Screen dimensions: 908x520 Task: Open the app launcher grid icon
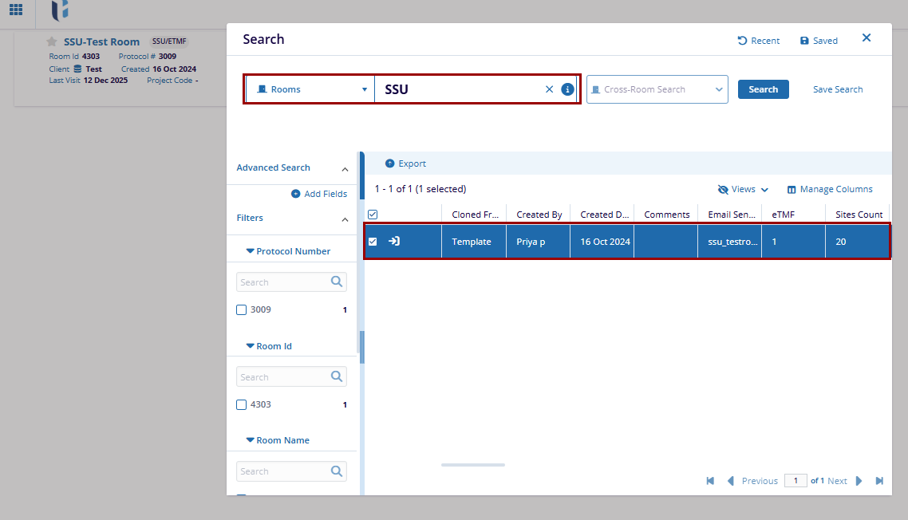tap(16, 10)
